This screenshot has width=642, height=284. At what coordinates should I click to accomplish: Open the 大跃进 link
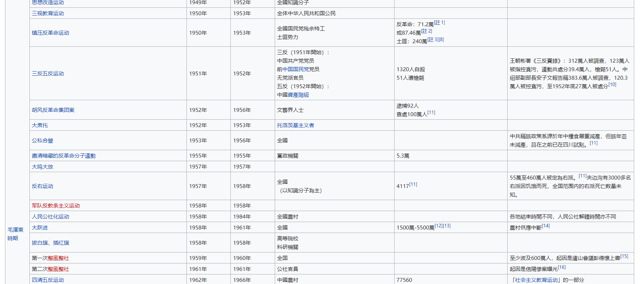tap(40, 228)
